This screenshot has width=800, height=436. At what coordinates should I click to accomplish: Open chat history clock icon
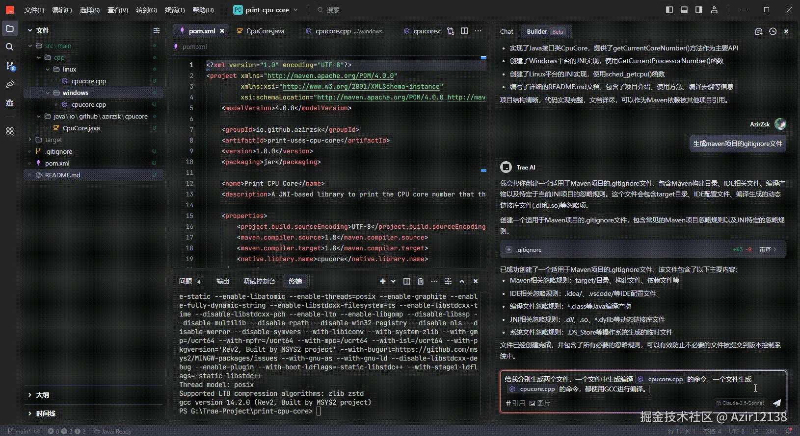[773, 31]
